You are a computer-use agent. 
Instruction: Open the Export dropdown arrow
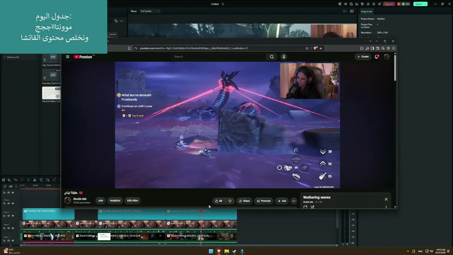pyautogui.click(x=425, y=4)
